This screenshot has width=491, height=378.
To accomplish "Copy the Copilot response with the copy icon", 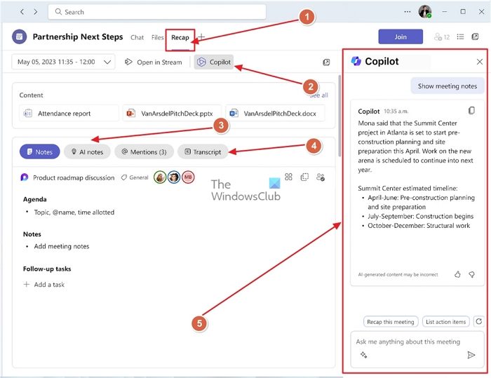I will 471,111.
